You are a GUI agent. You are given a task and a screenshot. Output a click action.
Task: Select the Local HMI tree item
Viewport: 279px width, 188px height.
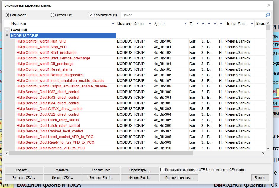point(19,30)
